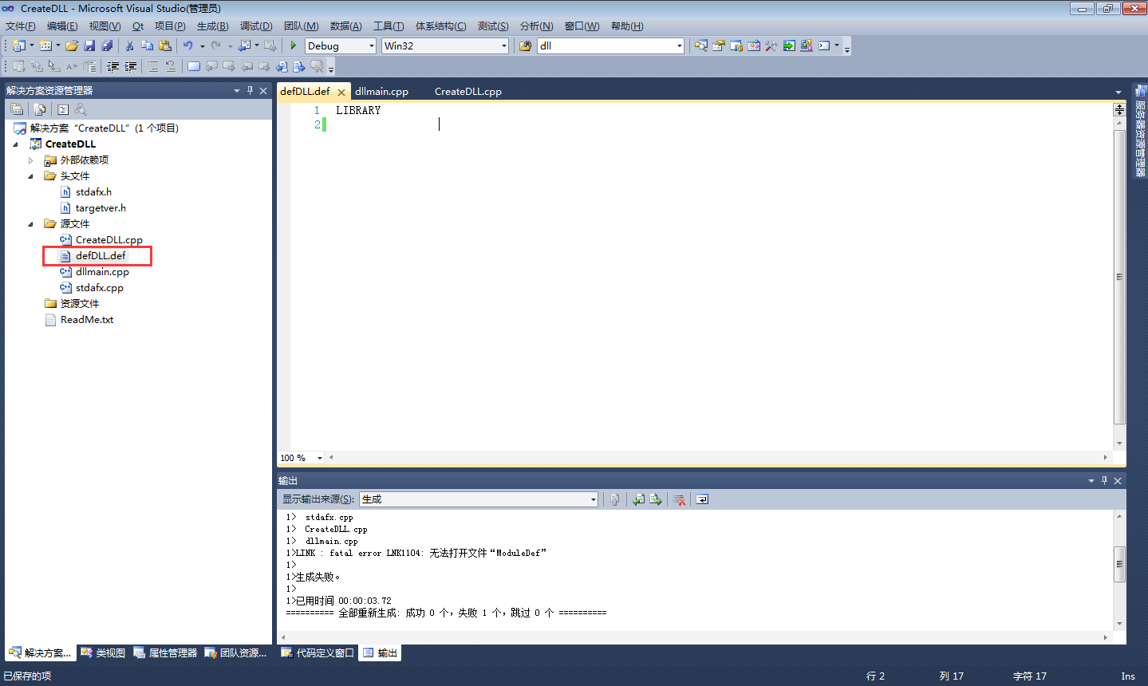Click the LNK1104 fatal error line

(416, 553)
